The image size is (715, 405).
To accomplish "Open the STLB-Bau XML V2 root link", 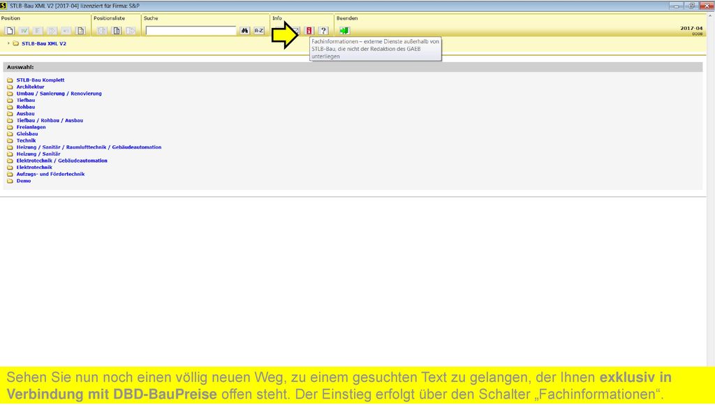I will coord(44,44).
